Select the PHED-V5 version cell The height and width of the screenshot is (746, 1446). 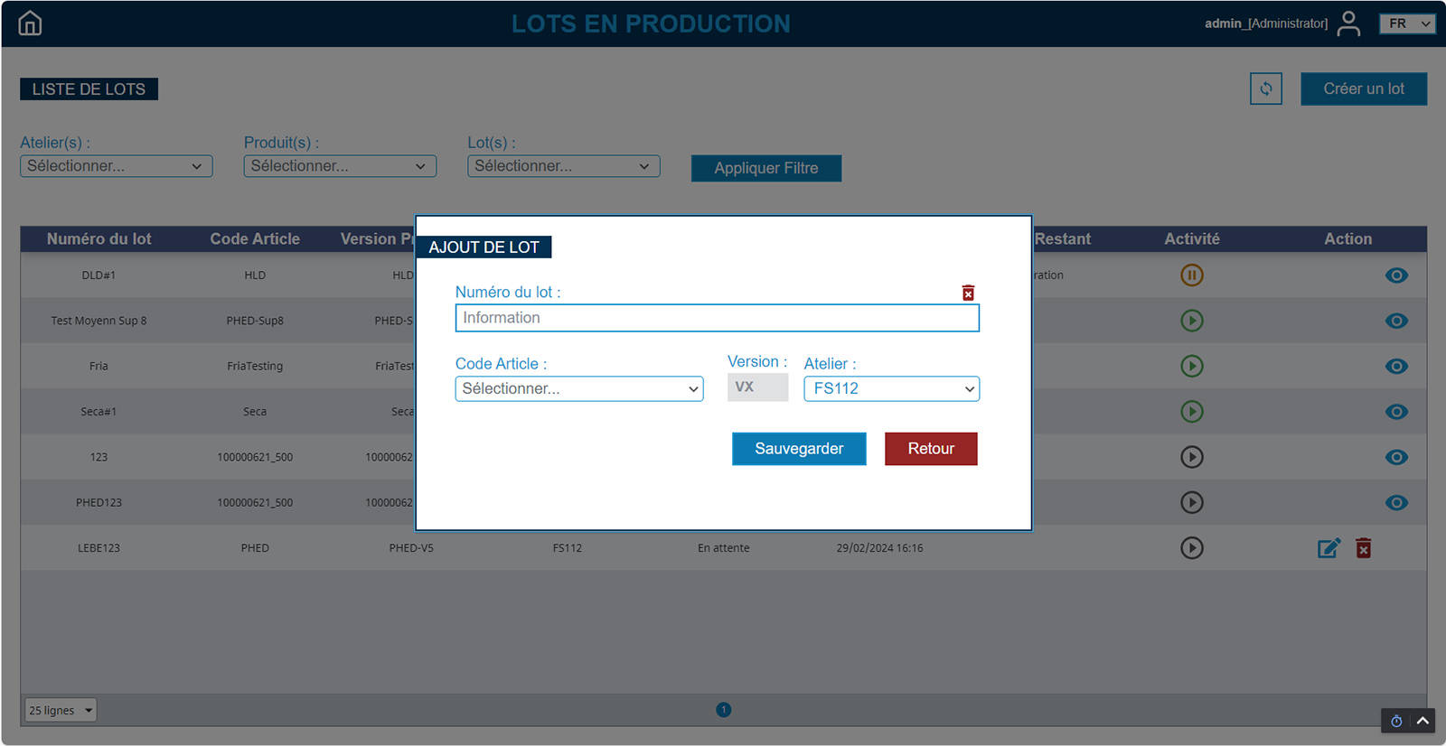click(x=411, y=548)
